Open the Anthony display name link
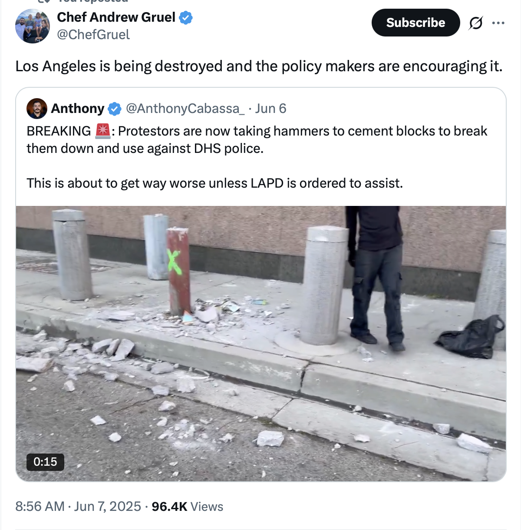The image size is (521, 530). (x=78, y=109)
